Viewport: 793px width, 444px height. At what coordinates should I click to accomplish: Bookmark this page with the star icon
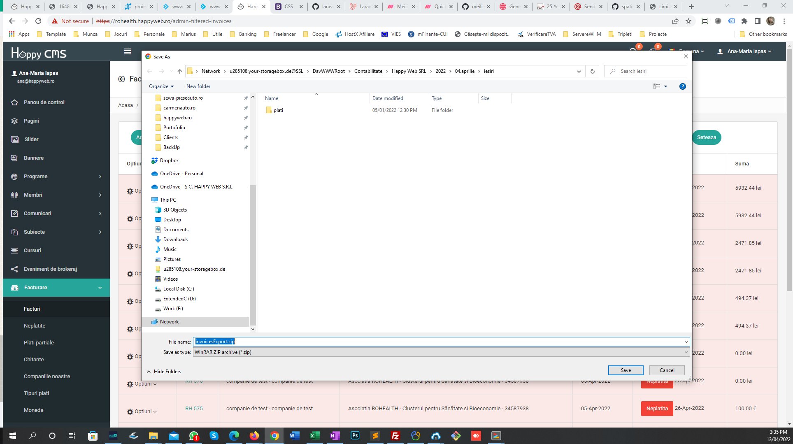pyautogui.click(x=688, y=21)
